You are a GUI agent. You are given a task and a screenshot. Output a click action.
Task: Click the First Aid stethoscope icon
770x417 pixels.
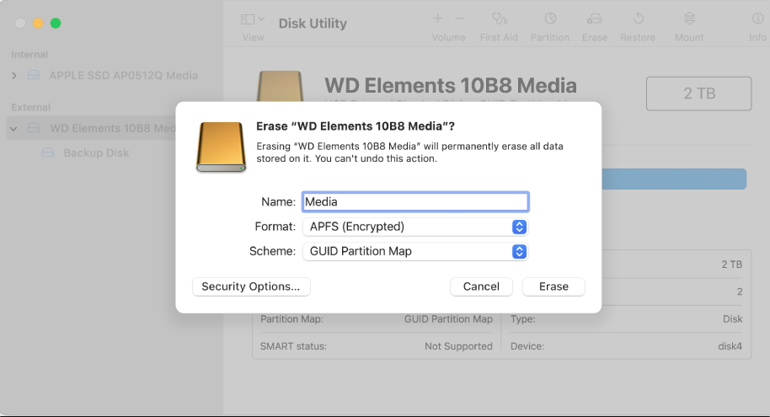click(499, 19)
